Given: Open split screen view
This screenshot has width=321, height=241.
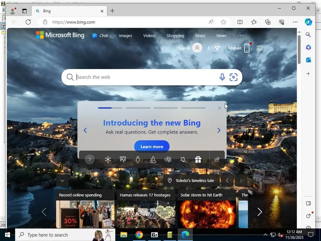Looking at the screenshot, I should pyautogui.click(x=240, y=22).
